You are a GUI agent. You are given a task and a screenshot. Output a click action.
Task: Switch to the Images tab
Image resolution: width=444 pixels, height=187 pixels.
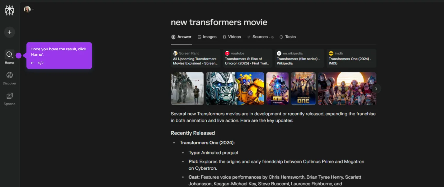pyautogui.click(x=207, y=37)
